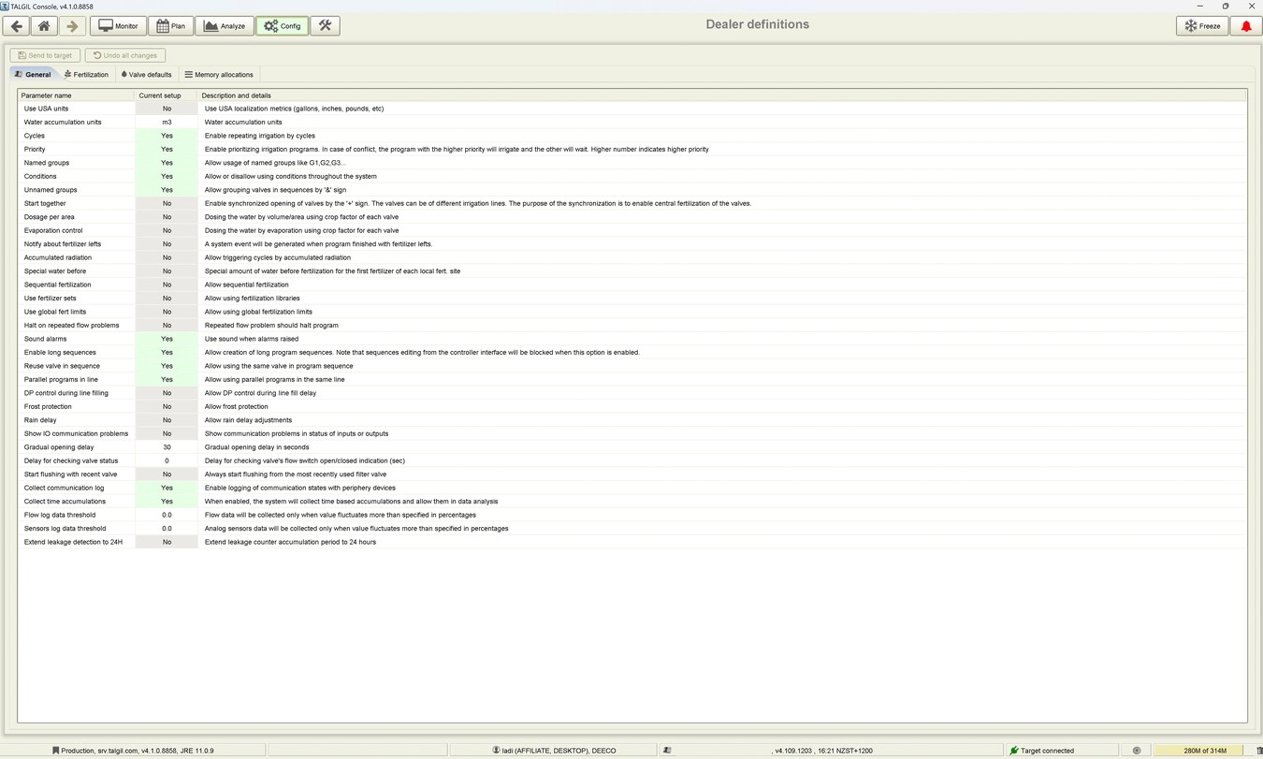Select Enable long sequences parameter name
The height and width of the screenshot is (759, 1263).
(60, 353)
